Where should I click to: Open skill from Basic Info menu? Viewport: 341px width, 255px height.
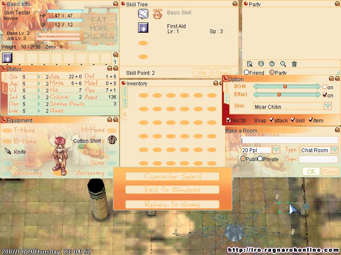tap(95, 34)
